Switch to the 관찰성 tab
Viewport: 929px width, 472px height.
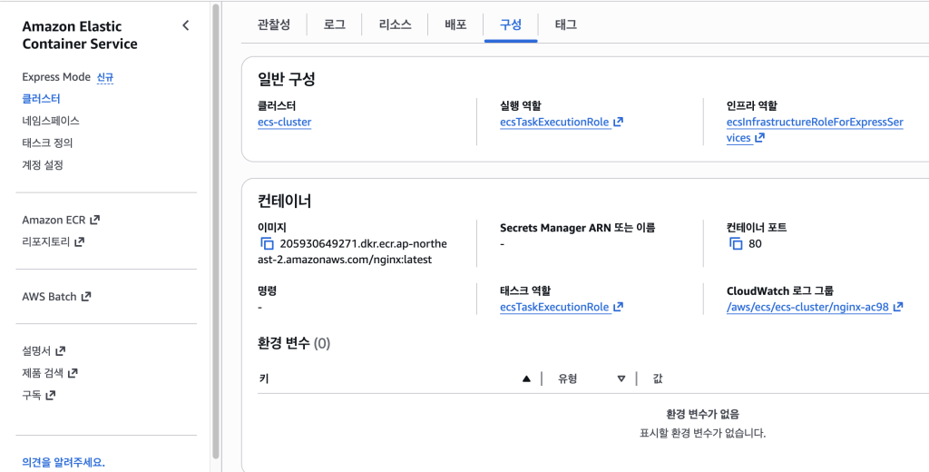[x=273, y=25]
